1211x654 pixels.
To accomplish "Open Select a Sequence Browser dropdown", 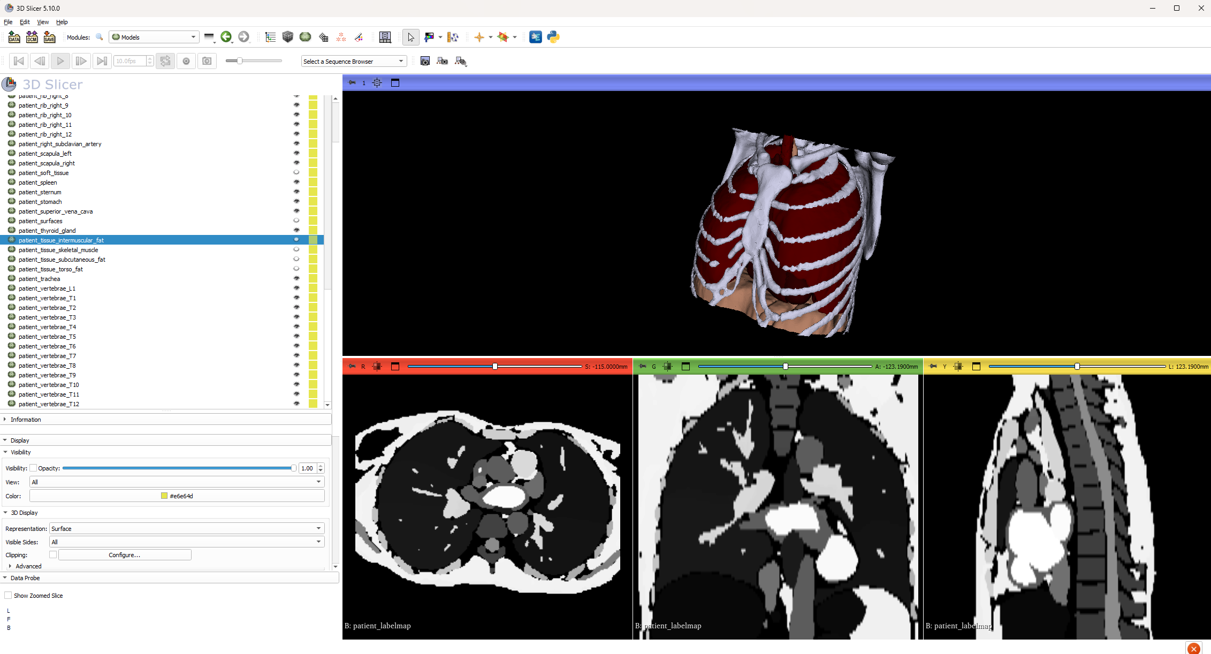I will pos(354,62).
